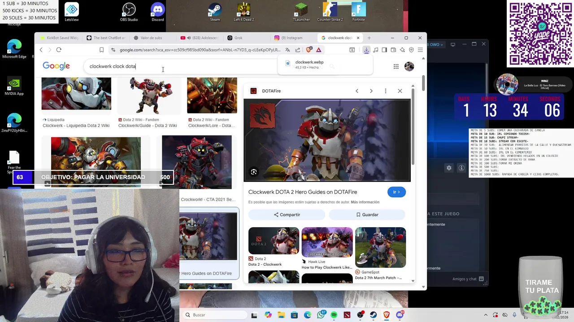The height and width of the screenshot is (322, 574).
Task: Click the clockwerk clock dota search field
Action: 179,66
